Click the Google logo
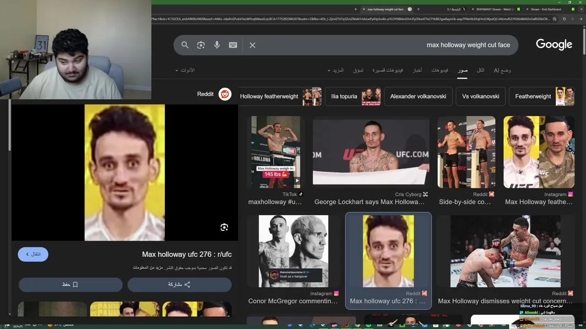This screenshot has width=586, height=329. point(554,44)
